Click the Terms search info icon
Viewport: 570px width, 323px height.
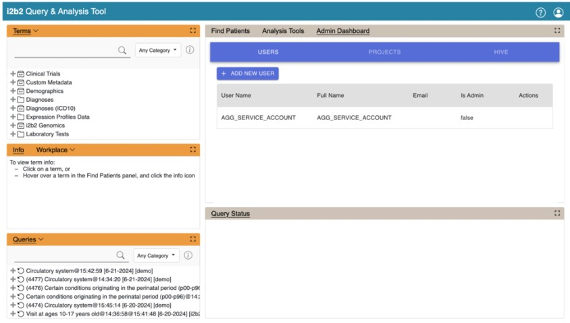tap(190, 50)
